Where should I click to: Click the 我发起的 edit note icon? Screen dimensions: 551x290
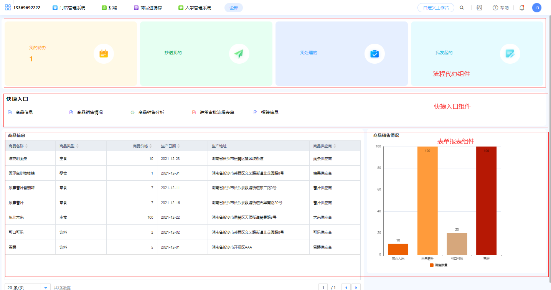[510, 54]
